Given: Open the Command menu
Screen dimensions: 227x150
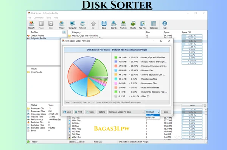Looking at the screenshot, I should (x=38, y=18).
